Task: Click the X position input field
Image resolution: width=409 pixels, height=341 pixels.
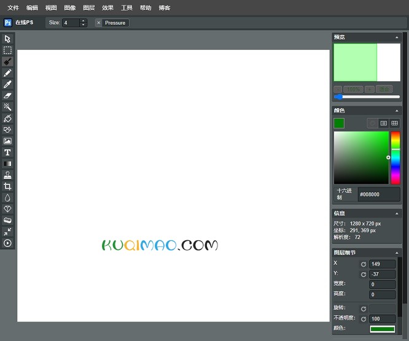Action: [x=383, y=264]
